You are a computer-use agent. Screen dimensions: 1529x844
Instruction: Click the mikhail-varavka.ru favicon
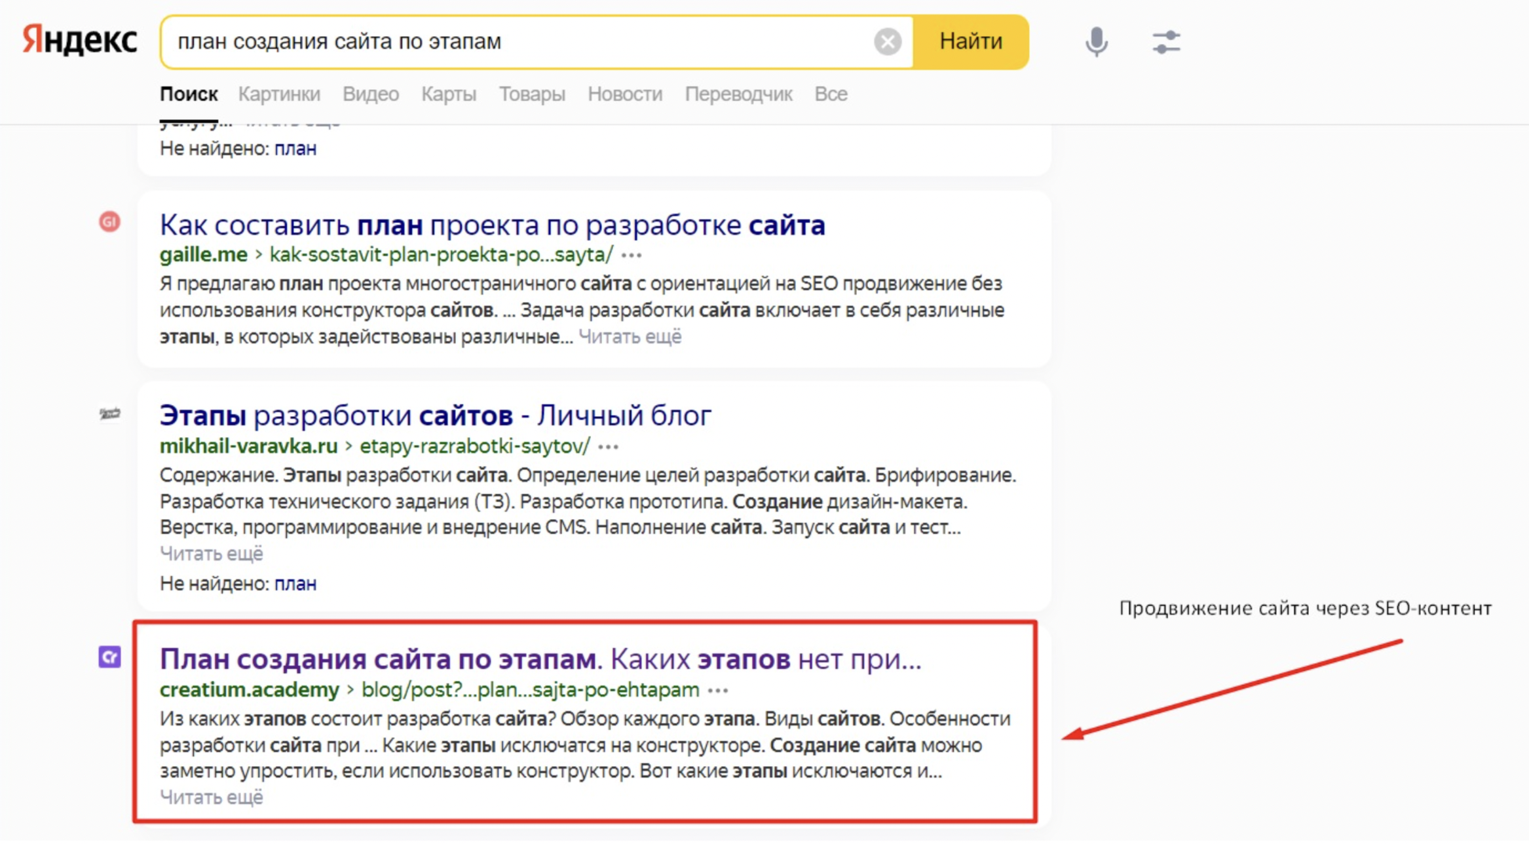point(109,413)
